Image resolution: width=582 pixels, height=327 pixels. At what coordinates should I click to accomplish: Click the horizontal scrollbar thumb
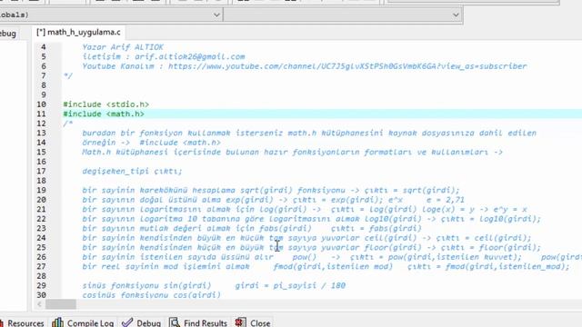click(61, 304)
